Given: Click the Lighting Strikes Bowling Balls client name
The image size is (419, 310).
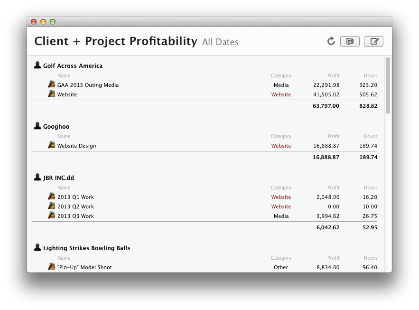Looking at the screenshot, I should pos(86,248).
